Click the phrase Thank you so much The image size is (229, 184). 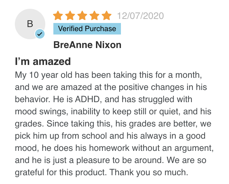[x=149, y=172]
